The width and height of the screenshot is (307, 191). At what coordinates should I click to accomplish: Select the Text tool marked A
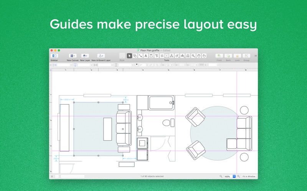click(x=146, y=56)
